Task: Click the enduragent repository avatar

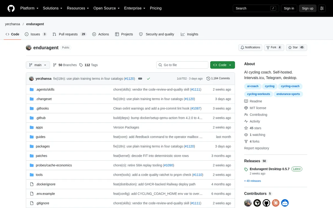Action: point(29,47)
